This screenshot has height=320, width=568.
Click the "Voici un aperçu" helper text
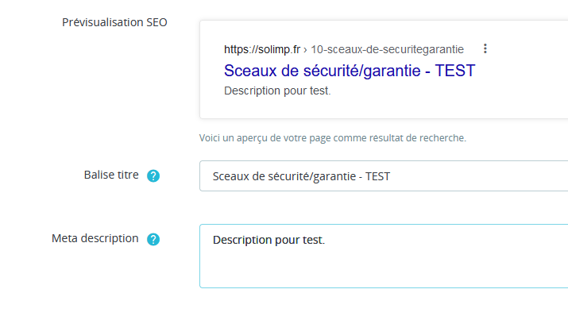coord(333,138)
